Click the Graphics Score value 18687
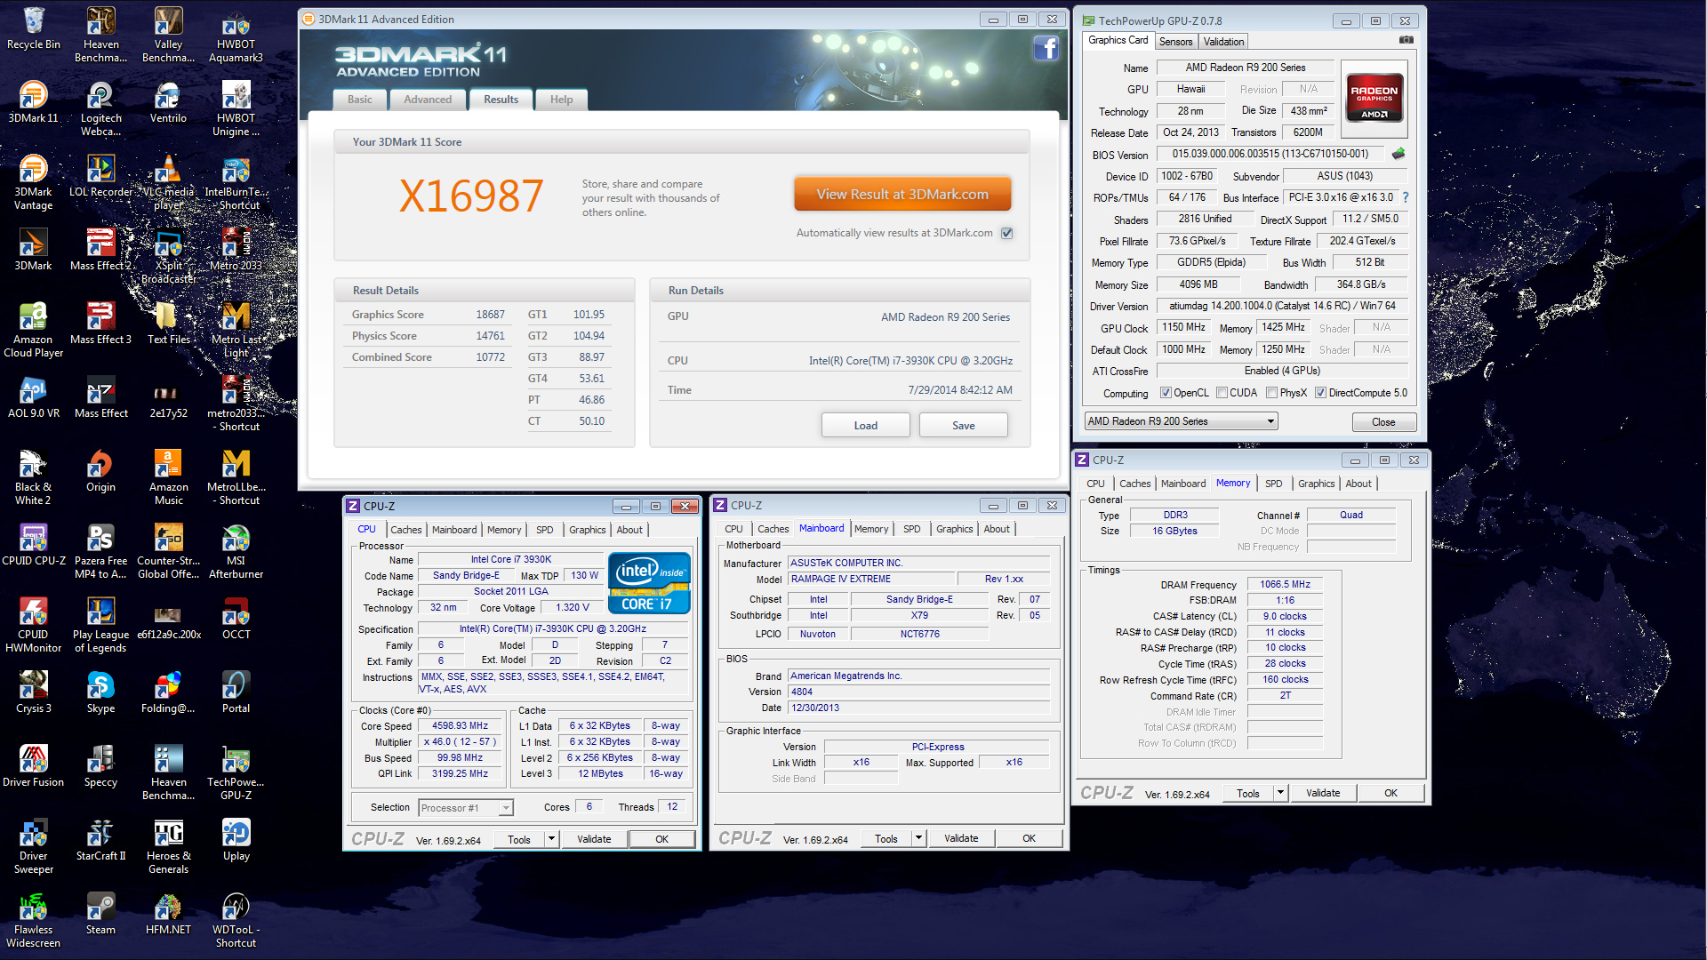 [490, 315]
